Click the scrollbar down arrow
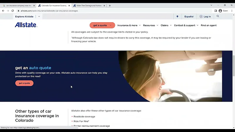Image resolution: width=235 pixels, height=132 pixels. (234, 128)
